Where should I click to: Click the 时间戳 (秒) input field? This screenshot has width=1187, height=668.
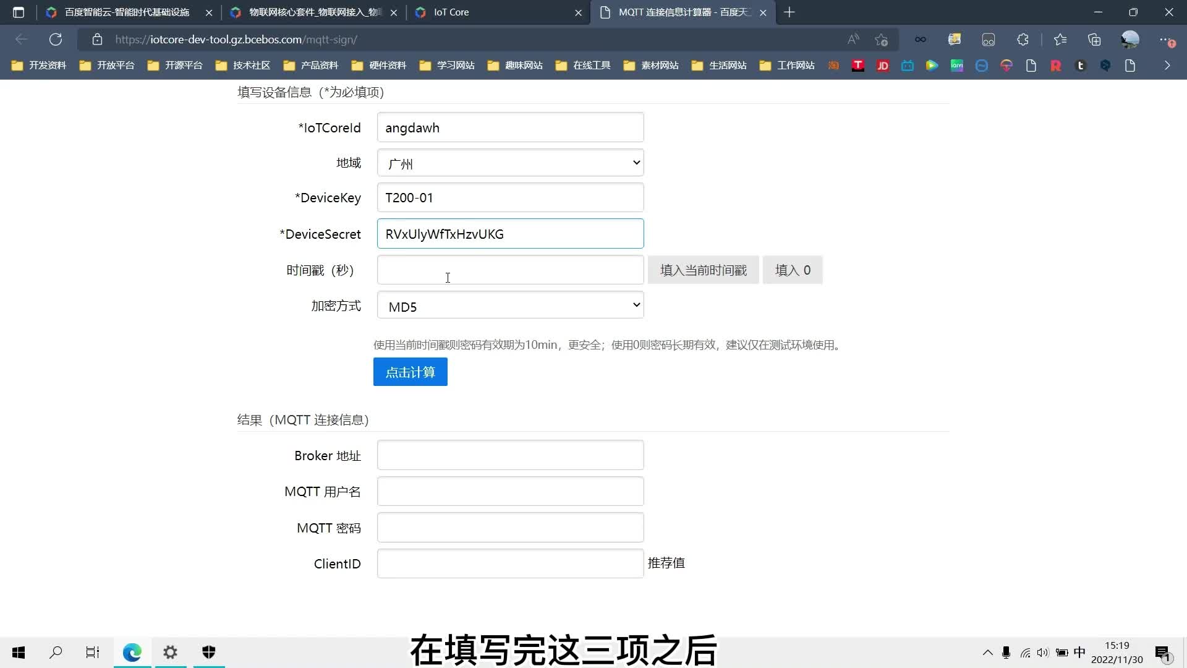(x=510, y=270)
